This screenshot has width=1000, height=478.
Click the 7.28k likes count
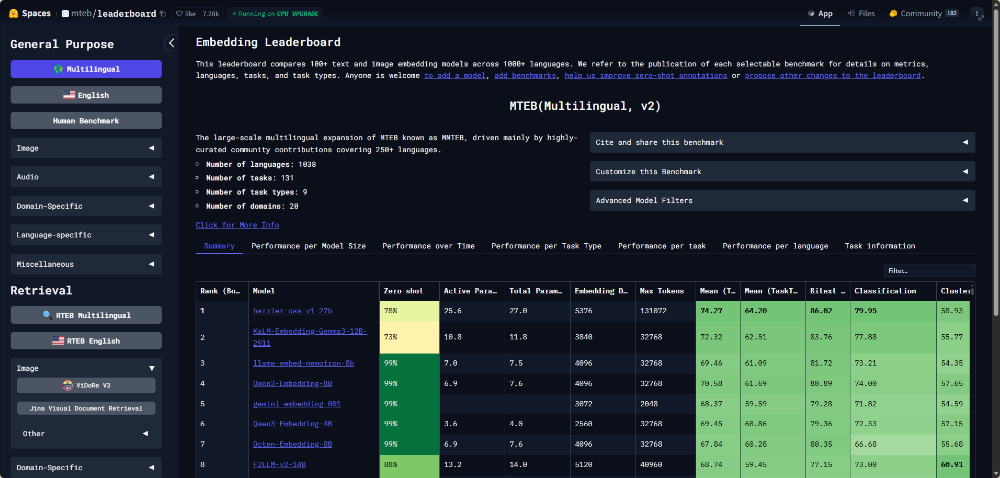point(211,14)
